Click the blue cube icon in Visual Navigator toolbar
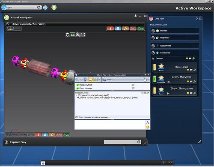 coord(118,29)
